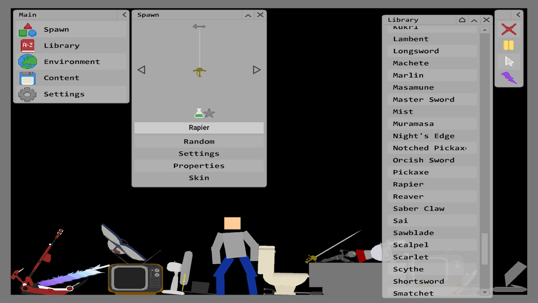Click the red X delete tool icon
The image size is (538, 303).
pos(509,29)
